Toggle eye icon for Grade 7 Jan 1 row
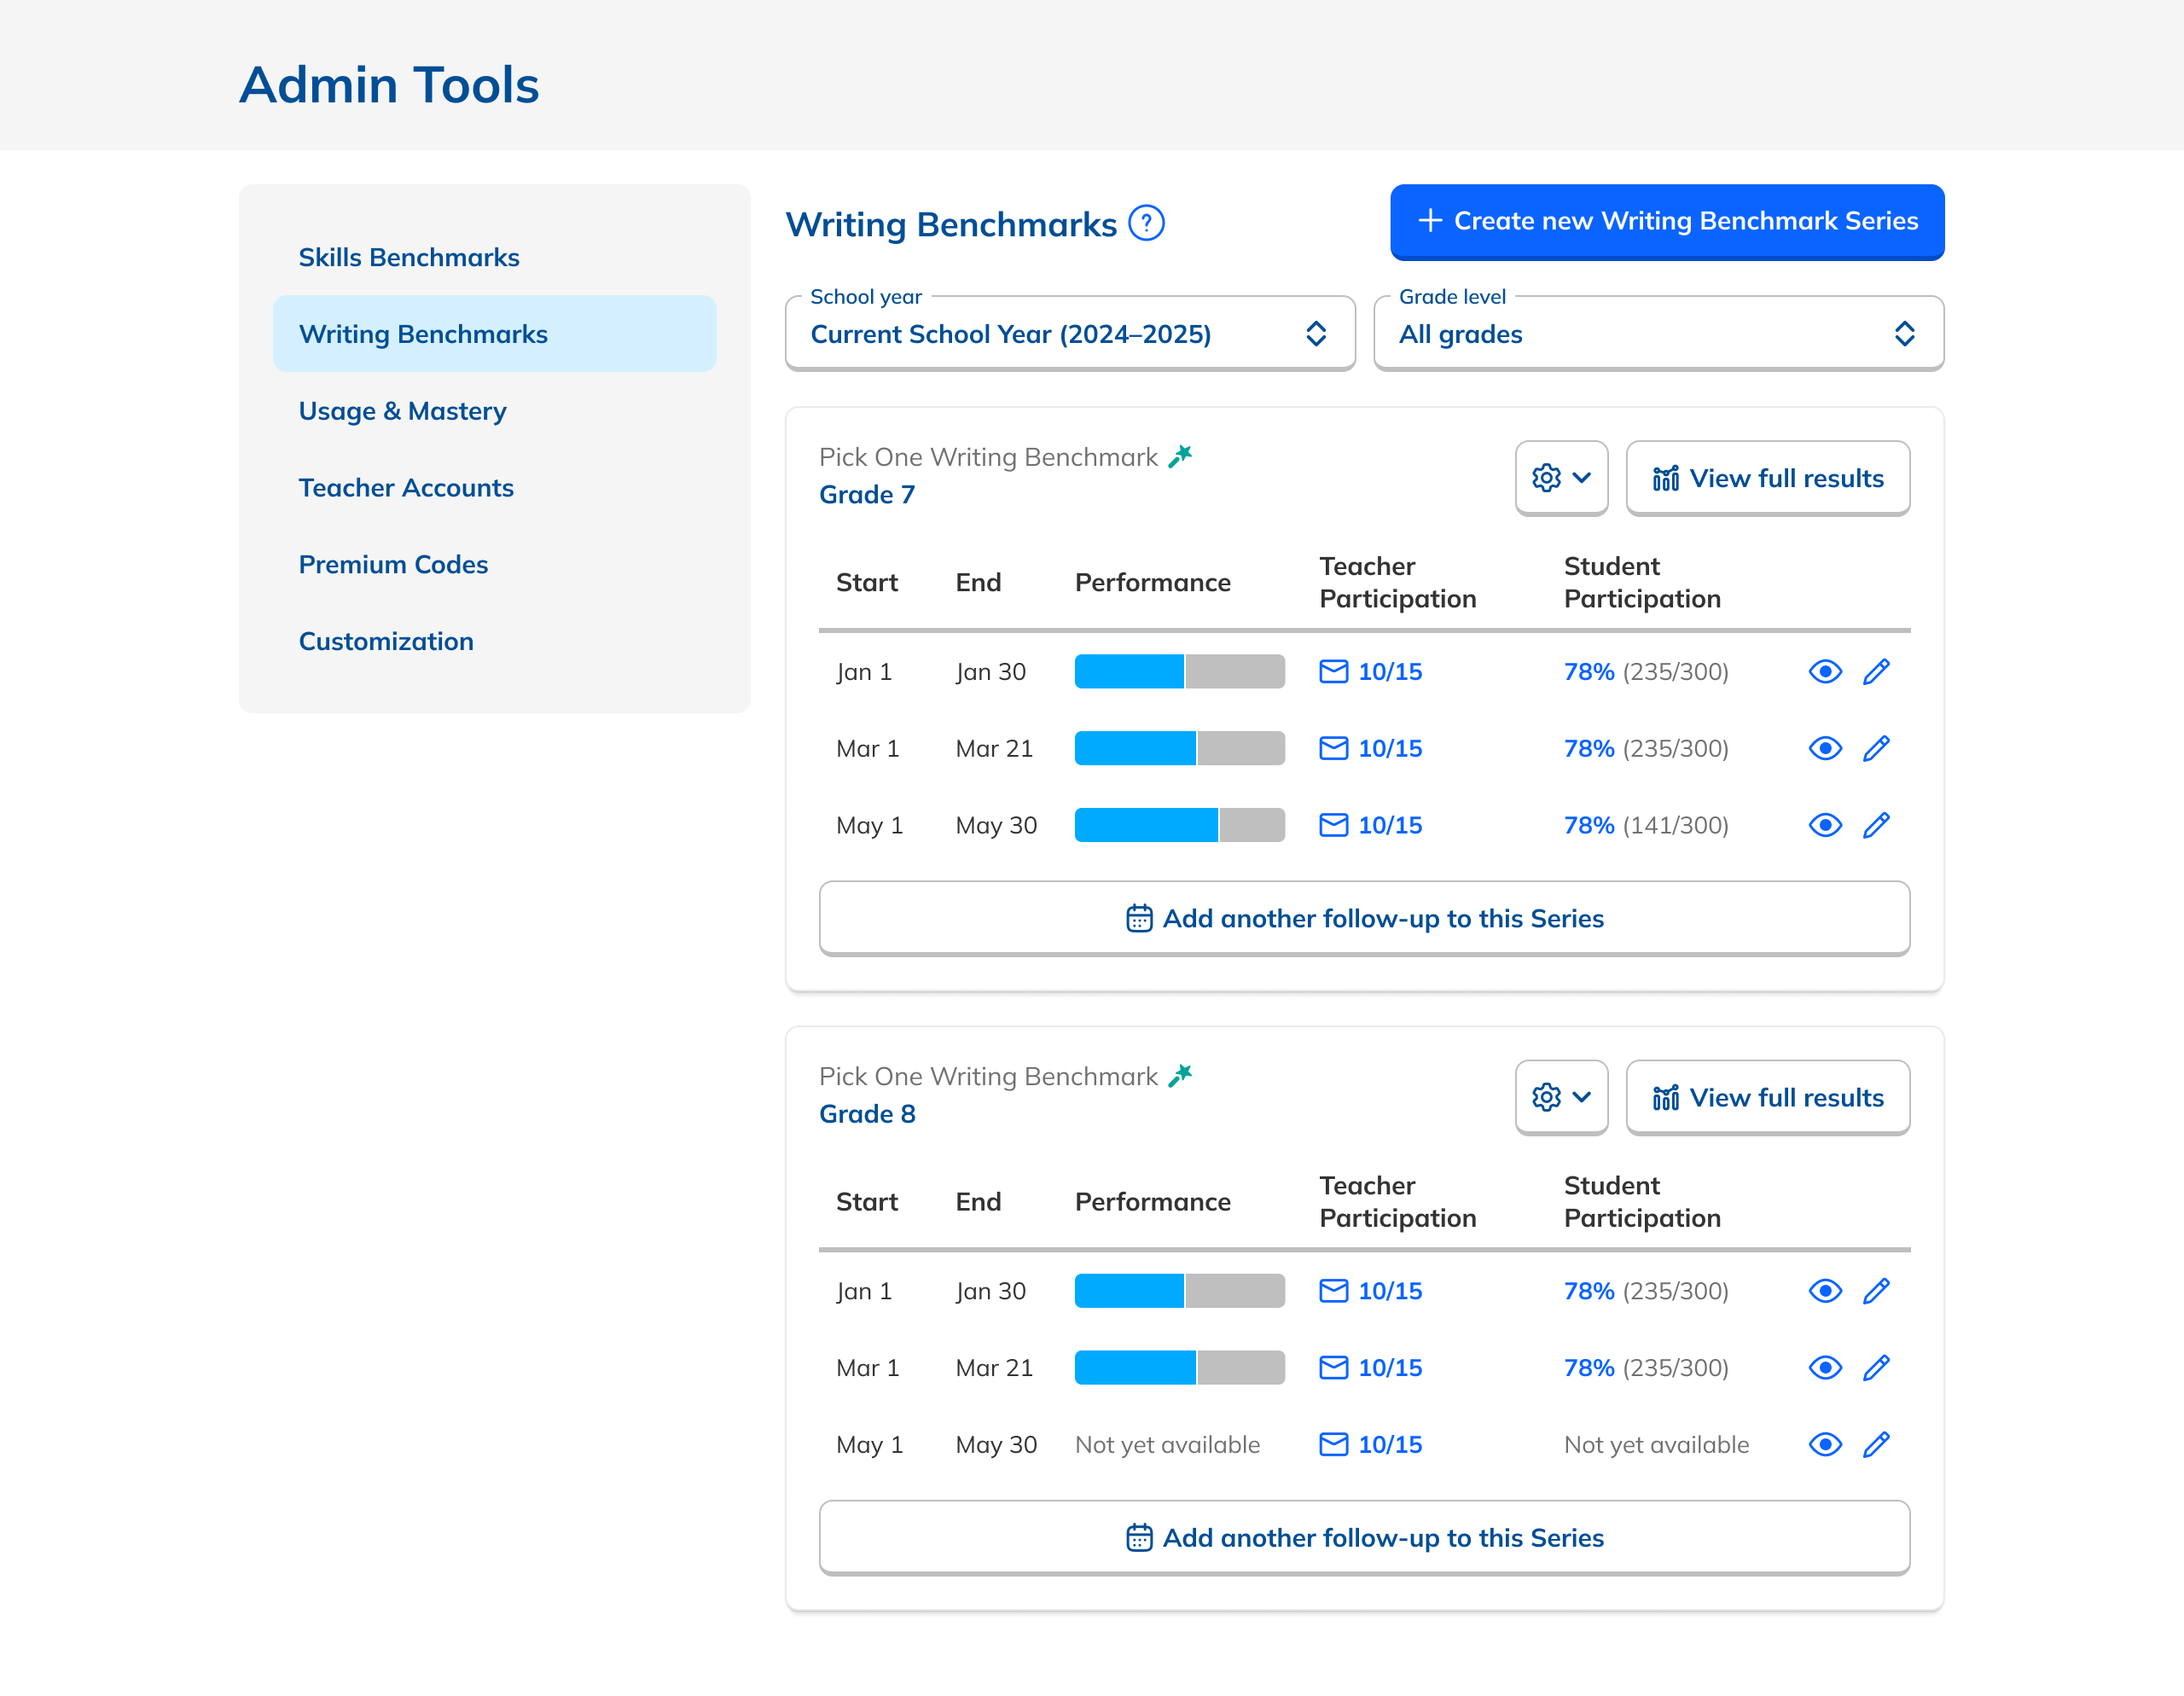2184x1696 pixels. pyautogui.click(x=1825, y=671)
